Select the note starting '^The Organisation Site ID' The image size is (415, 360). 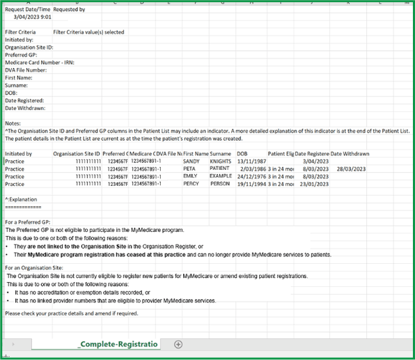pos(207,131)
